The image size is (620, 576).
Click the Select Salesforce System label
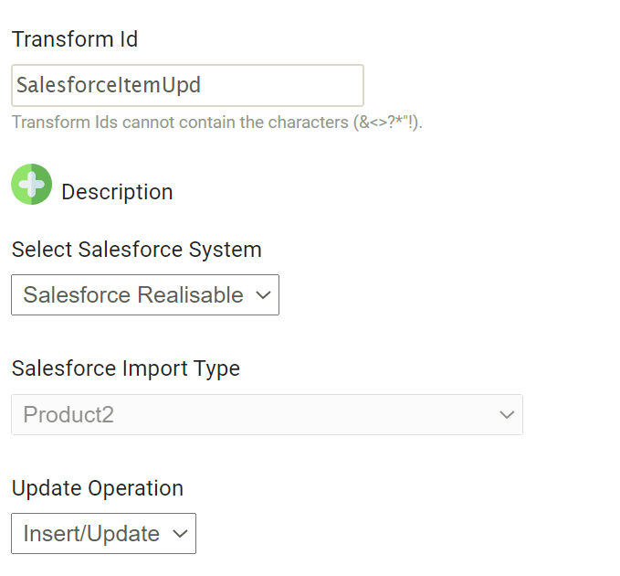click(x=136, y=250)
